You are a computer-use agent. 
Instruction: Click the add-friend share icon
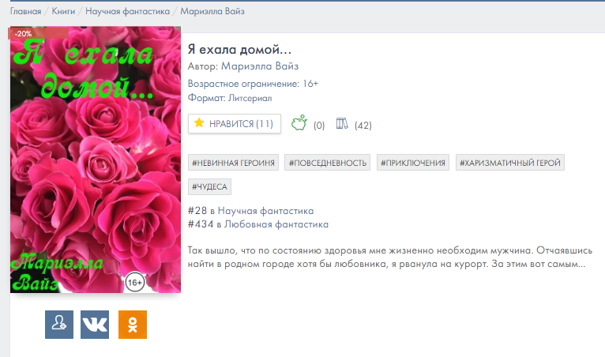[59, 325]
